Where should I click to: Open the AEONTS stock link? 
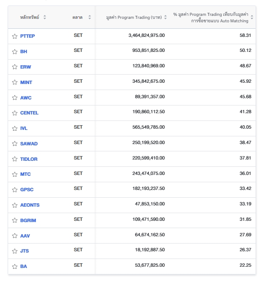[30, 205]
